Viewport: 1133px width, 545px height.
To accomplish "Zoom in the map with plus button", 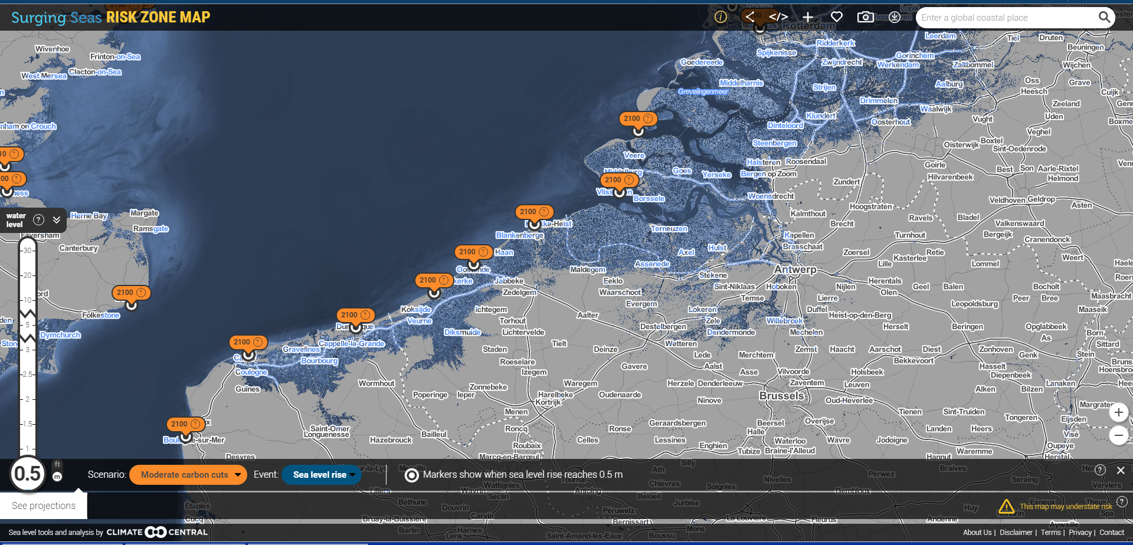I will (x=1118, y=412).
